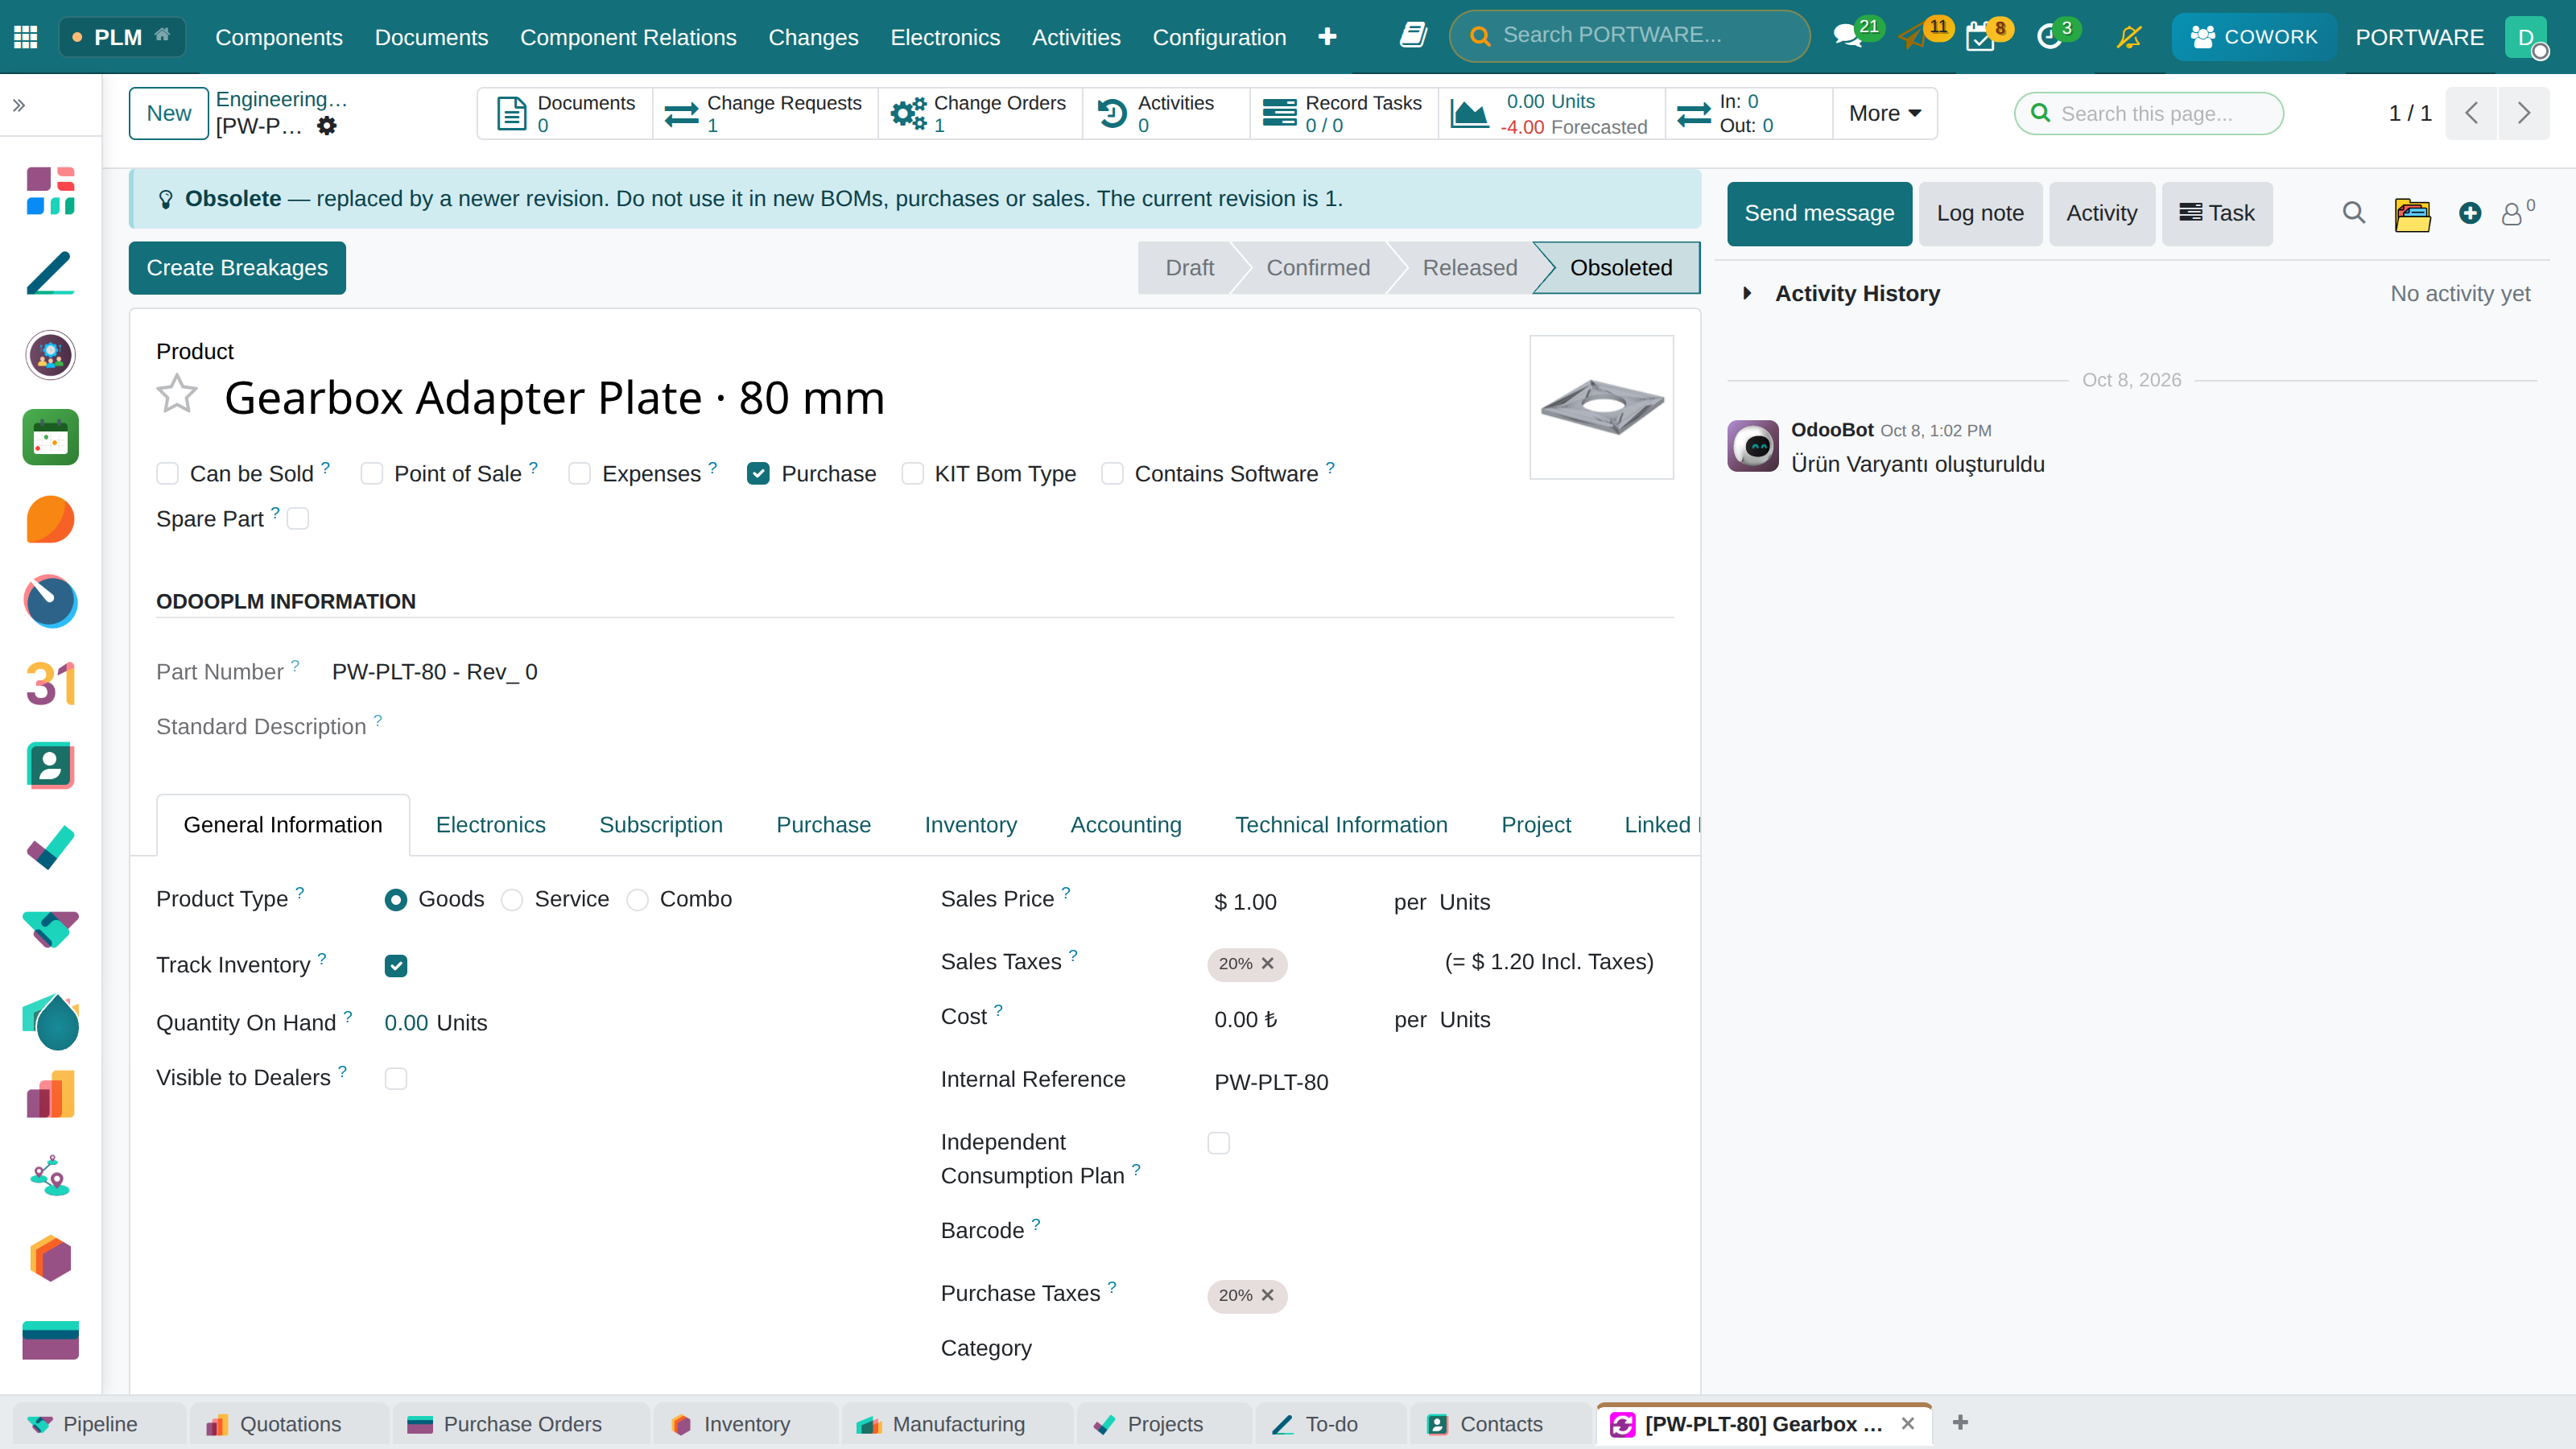
Task: Toggle the Track Inventory checkbox
Action: (396, 965)
